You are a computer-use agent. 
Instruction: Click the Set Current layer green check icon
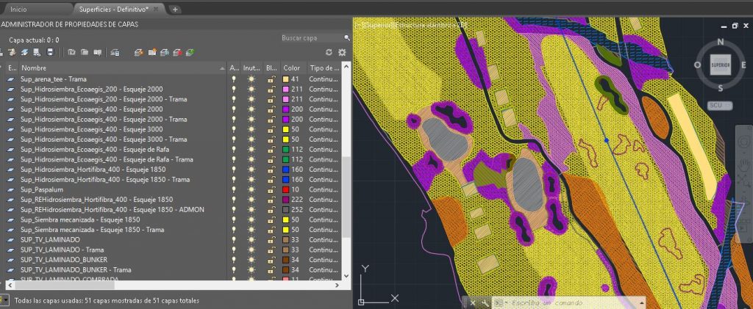(190, 53)
